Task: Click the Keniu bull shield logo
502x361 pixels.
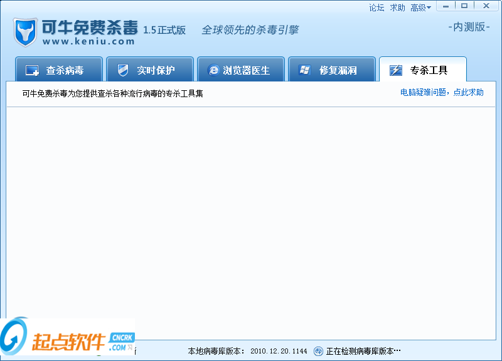Action: (x=25, y=33)
